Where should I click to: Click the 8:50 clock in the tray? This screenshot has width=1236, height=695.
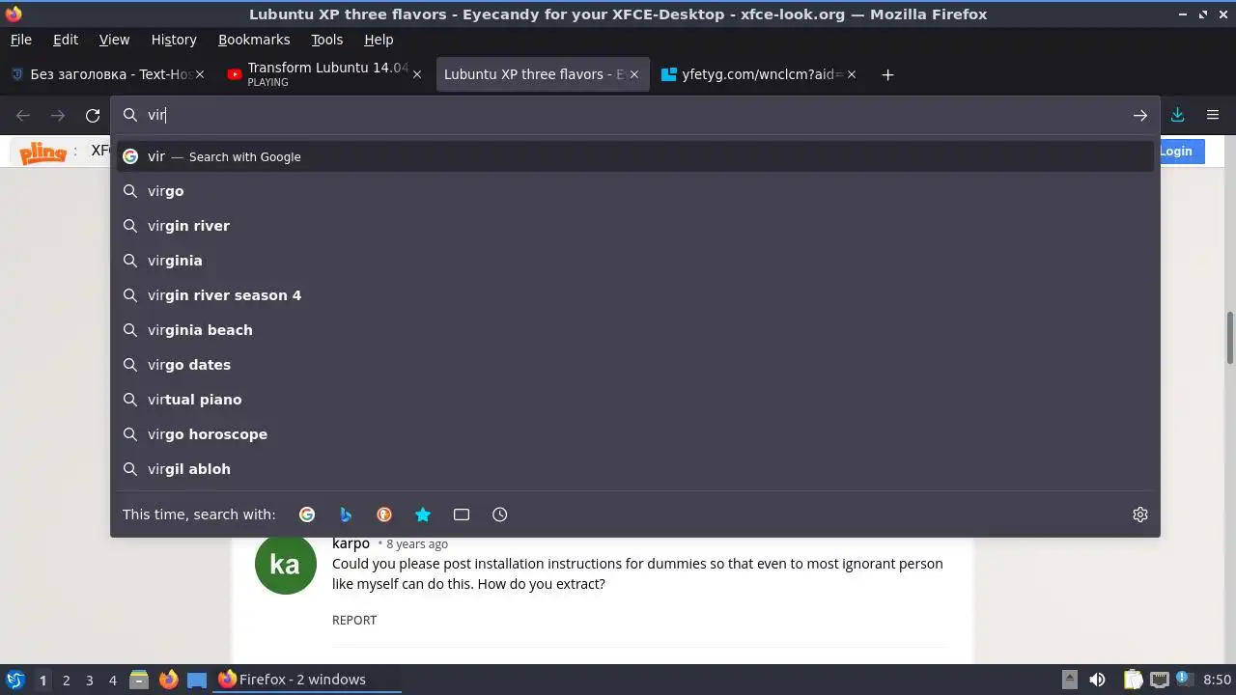tap(1218, 680)
